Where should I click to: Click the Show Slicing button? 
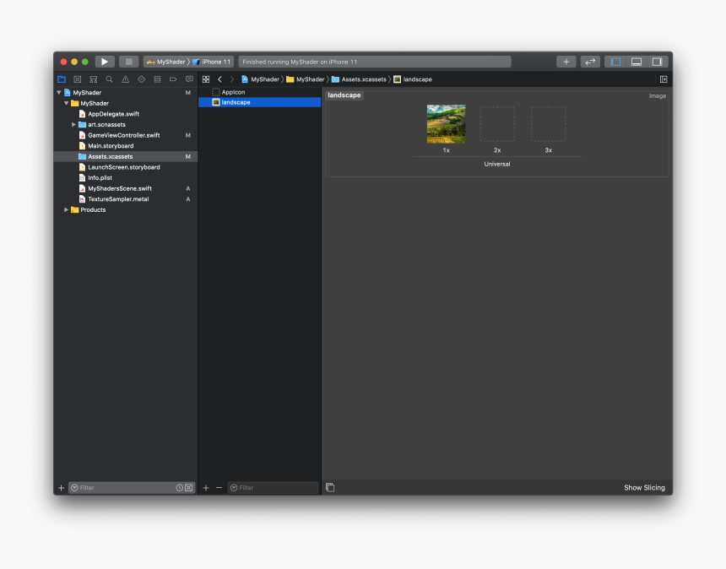(644, 487)
